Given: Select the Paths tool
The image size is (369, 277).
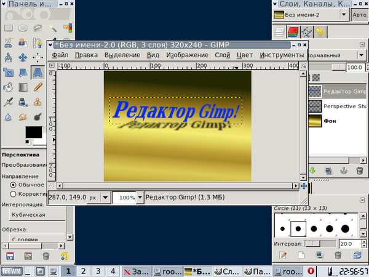Looking at the screenshot, I should [38, 43].
